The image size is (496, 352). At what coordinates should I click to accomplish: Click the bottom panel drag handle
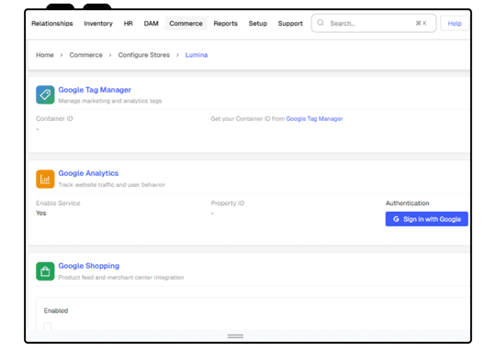click(235, 336)
